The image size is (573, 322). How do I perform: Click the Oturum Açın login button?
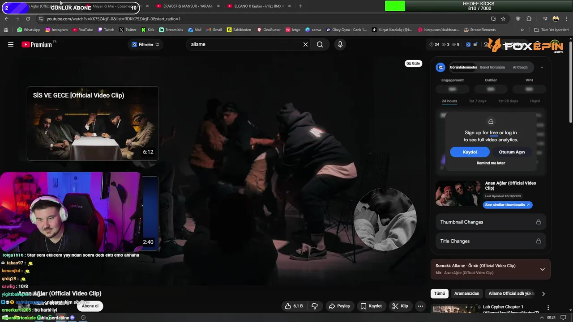tap(512, 152)
